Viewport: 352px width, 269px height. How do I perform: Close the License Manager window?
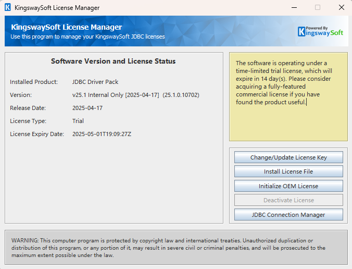pyautogui.click(x=342, y=7)
